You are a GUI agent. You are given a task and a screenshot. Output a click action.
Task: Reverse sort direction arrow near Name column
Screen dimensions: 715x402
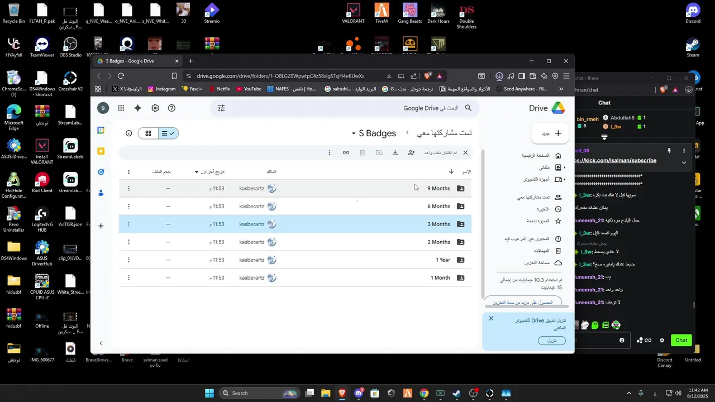click(451, 171)
